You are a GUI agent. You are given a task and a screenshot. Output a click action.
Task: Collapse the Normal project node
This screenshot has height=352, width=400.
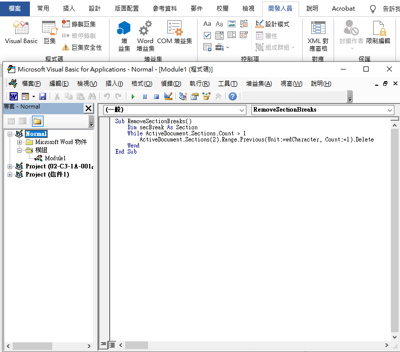(10, 134)
